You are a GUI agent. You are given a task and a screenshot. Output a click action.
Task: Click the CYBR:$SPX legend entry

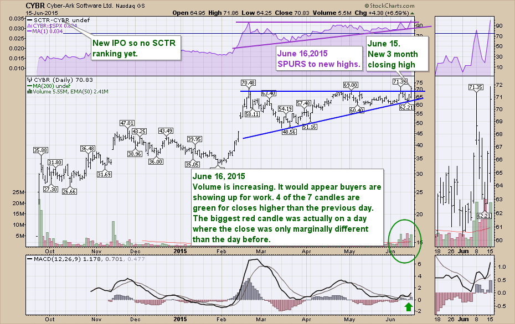point(52,25)
